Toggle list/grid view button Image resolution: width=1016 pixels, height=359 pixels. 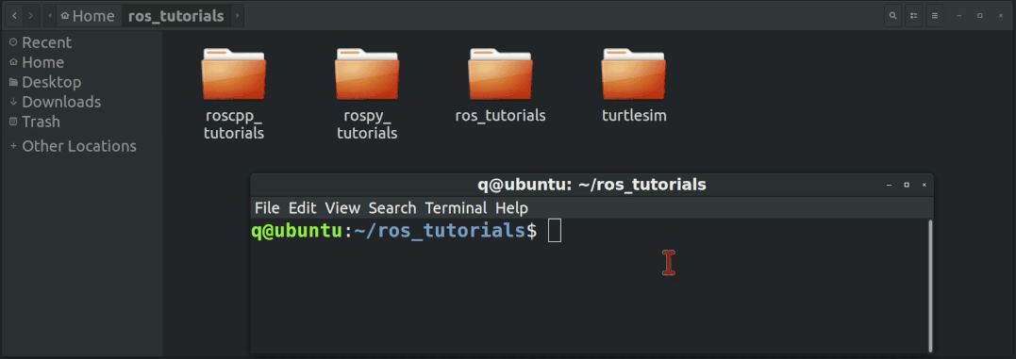click(913, 15)
